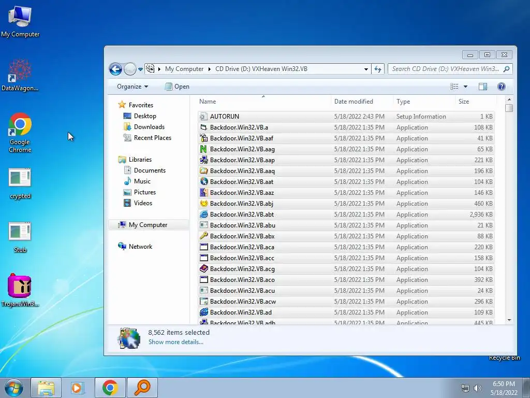Expand the address bar history dropdown
530x398 pixels.
366,69
